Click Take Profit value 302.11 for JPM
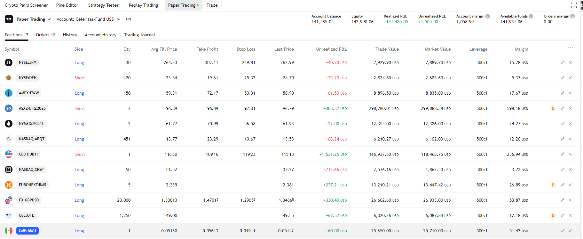Viewport: 583px width, 239px height. coord(211,62)
